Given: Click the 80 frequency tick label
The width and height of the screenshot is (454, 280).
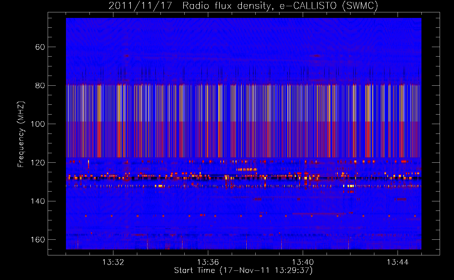Looking at the screenshot, I should pos(40,86).
